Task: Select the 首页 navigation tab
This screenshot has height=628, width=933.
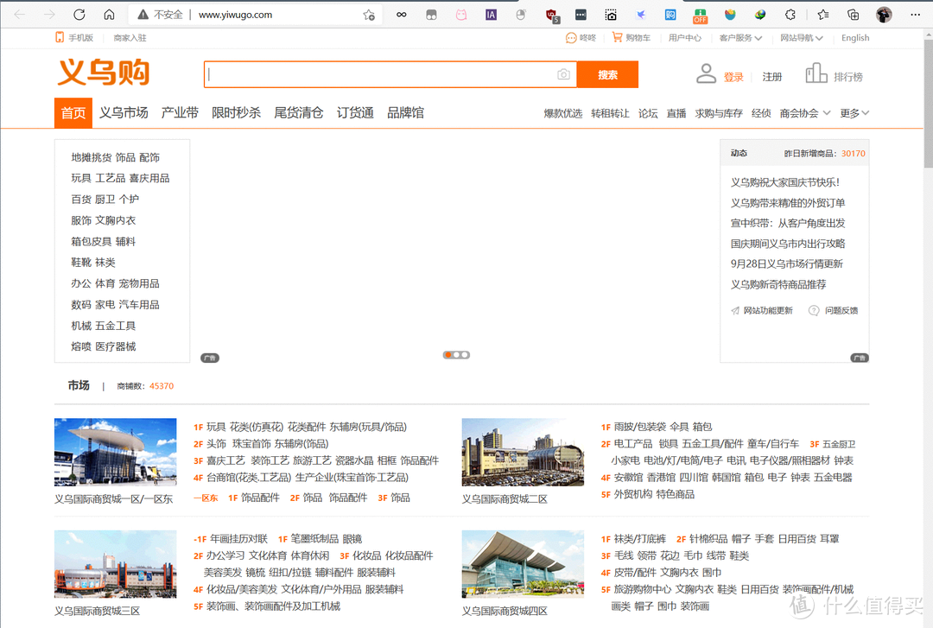Action: [73, 113]
